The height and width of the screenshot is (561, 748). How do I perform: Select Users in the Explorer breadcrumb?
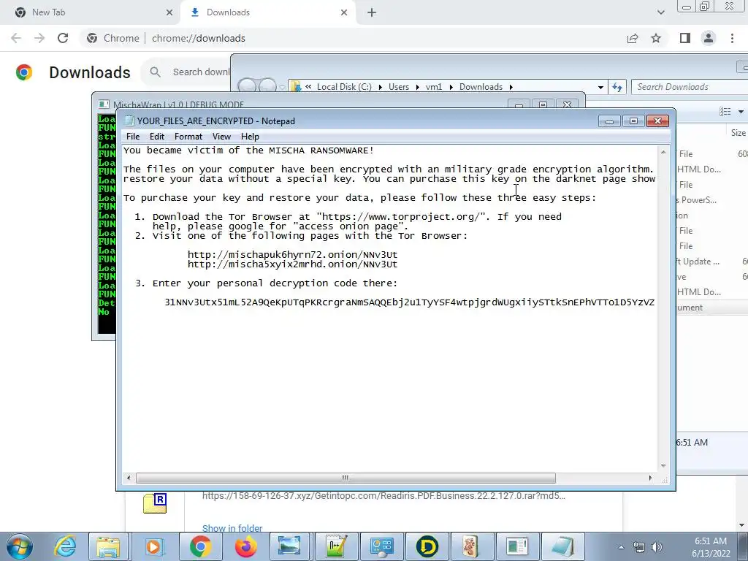coord(399,87)
